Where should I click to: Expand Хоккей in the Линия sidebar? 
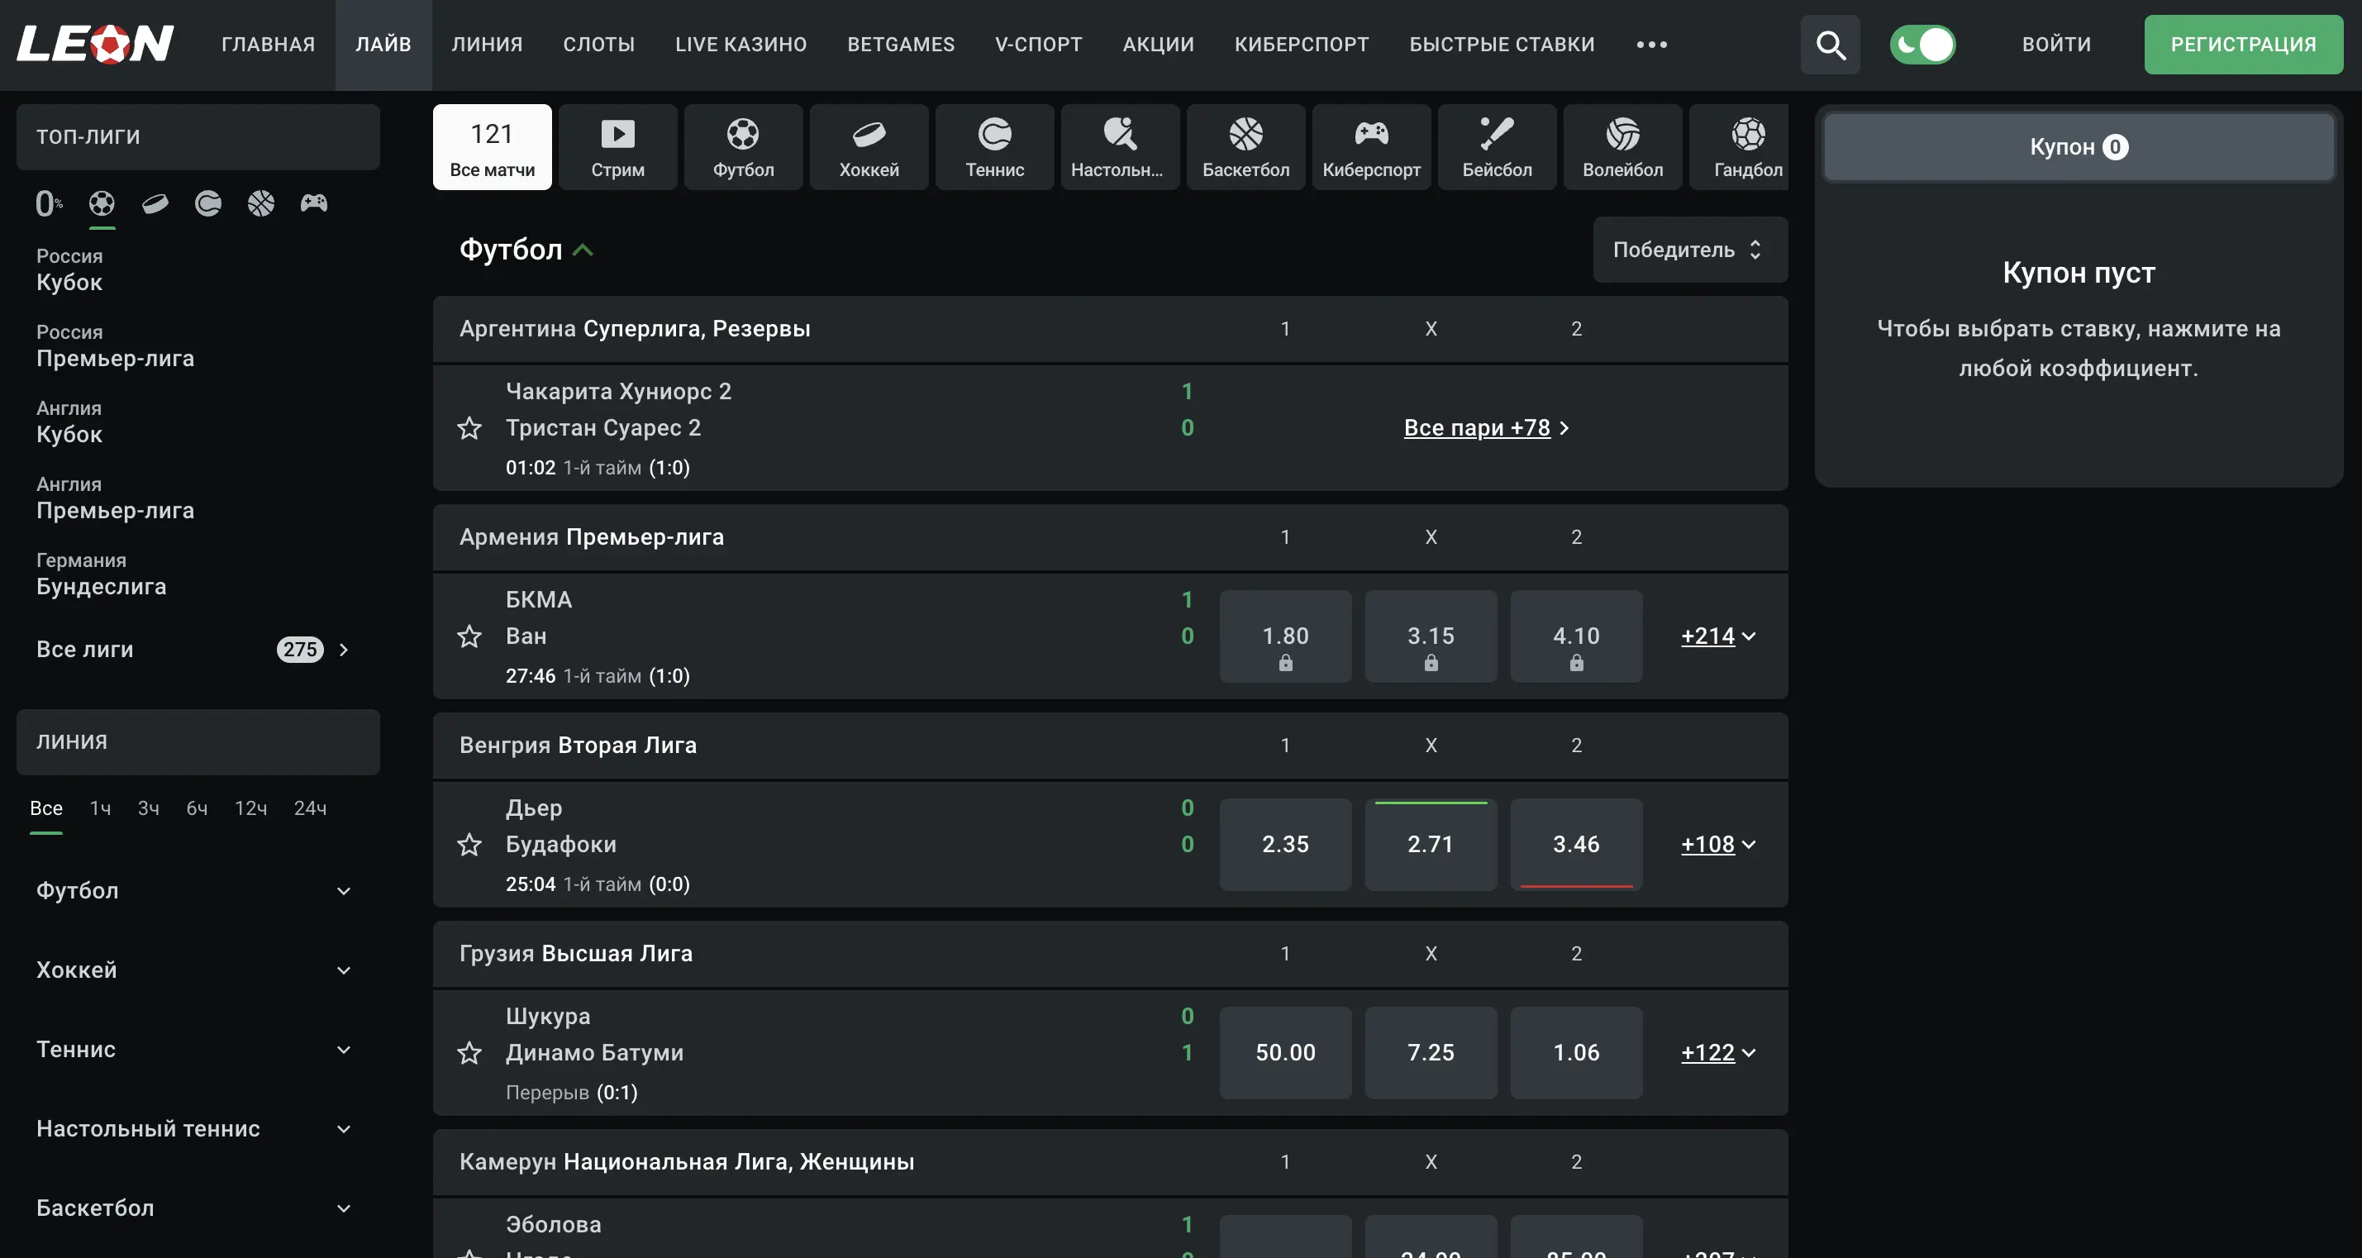click(x=343, y=970)
